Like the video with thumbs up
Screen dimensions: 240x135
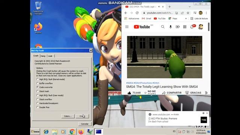(x=129, y=93)
